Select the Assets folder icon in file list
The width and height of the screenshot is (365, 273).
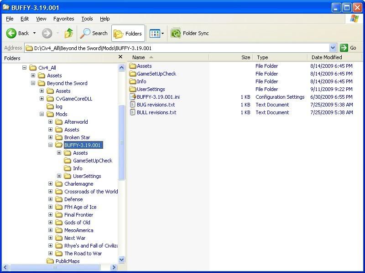133,66
